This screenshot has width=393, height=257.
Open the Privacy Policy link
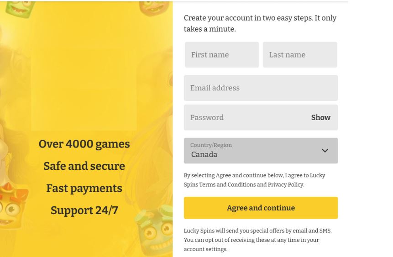pyautogui.click(x=285, y=184)
